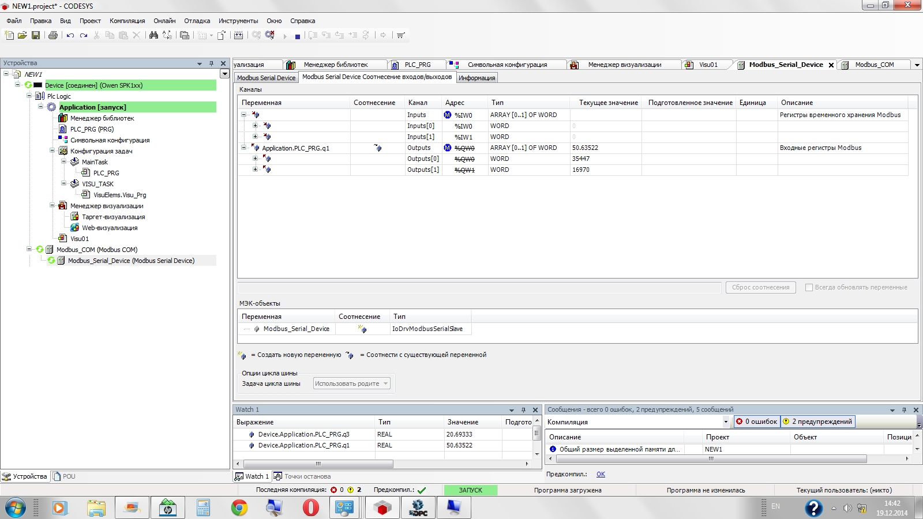
Task: Select Web-визуализация in device tree
Action: (110, 228)
